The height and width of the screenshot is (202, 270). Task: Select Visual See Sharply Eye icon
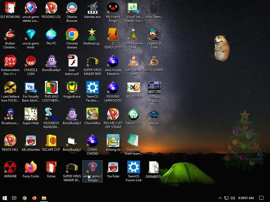[133, 8]
